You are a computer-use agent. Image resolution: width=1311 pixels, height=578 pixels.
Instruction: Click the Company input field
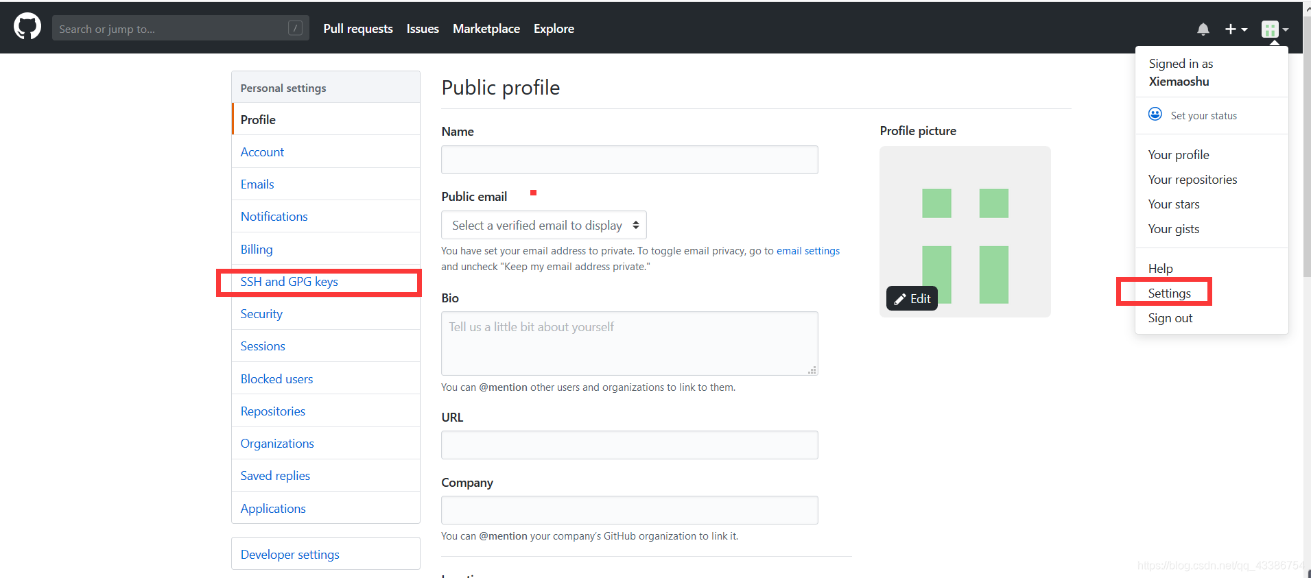tap(630, 510)
